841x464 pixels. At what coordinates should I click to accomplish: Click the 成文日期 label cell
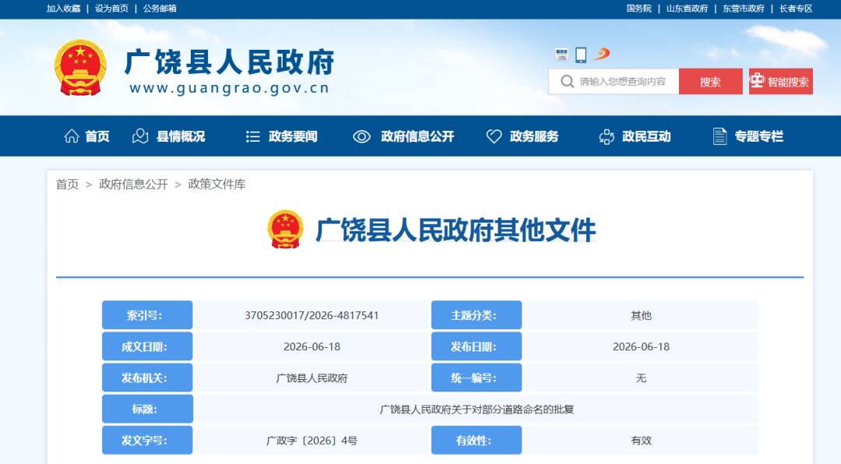tap(147, 346)
